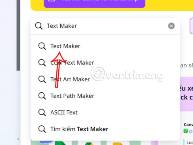193x145 pixels.
Task: Click magnifier icon beside Text Maker suggestion
Action: click(42, 46)
